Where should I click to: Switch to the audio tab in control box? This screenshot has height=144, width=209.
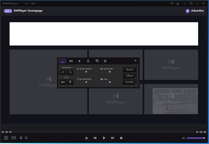71,61
